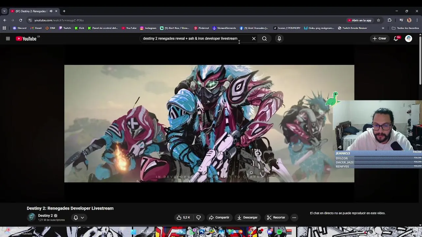Click the 5,2 K like count

187,218
